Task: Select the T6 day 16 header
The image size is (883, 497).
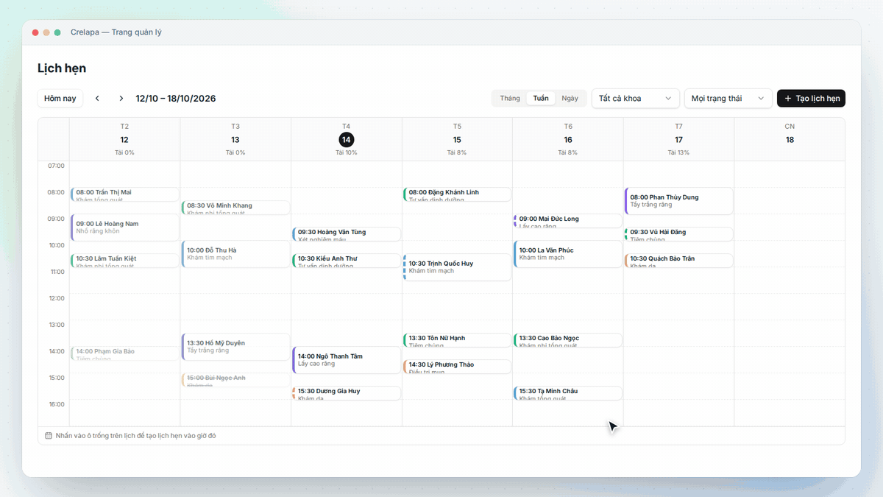Action: [568, 140]
